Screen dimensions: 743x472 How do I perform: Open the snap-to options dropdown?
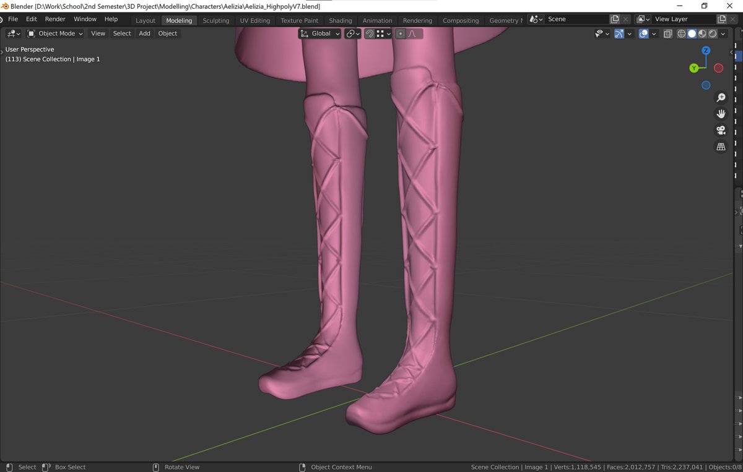384,33
